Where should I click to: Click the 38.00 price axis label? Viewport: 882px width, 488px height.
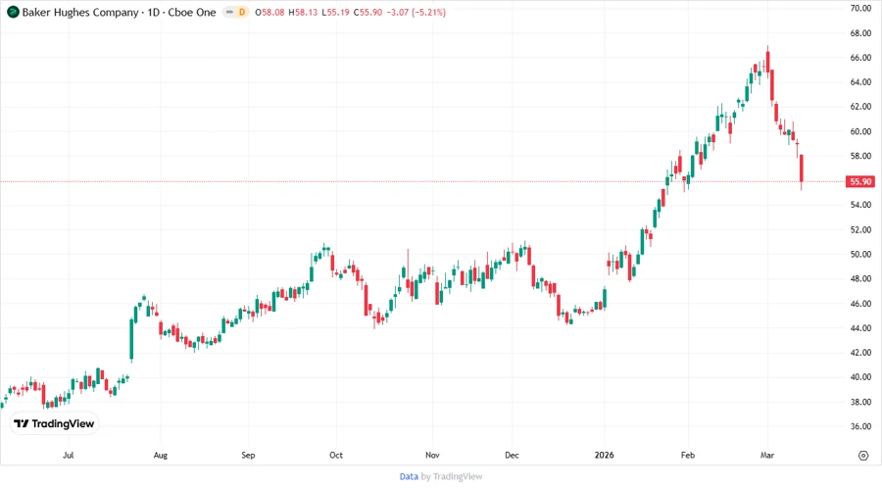click(860, 402)
